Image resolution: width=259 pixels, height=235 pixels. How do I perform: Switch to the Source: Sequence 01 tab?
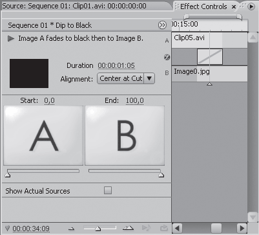pos(74,6)
